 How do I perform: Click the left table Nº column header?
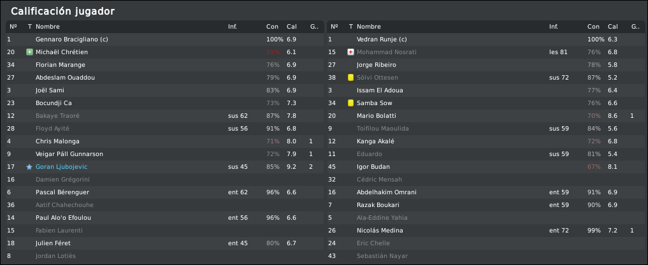point(13,27)
